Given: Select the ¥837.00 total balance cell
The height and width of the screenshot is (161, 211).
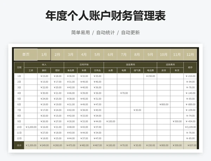Looking at the screenshot, I should [190, 145].
